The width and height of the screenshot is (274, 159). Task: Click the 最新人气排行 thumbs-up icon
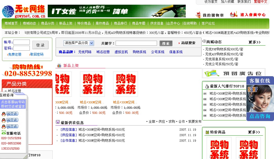[207, 86]
